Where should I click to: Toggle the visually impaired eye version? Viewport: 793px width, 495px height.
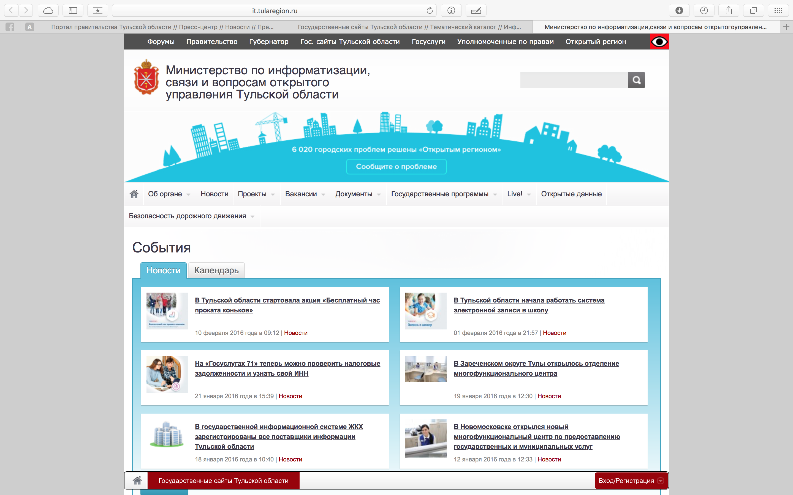[659, 42]
